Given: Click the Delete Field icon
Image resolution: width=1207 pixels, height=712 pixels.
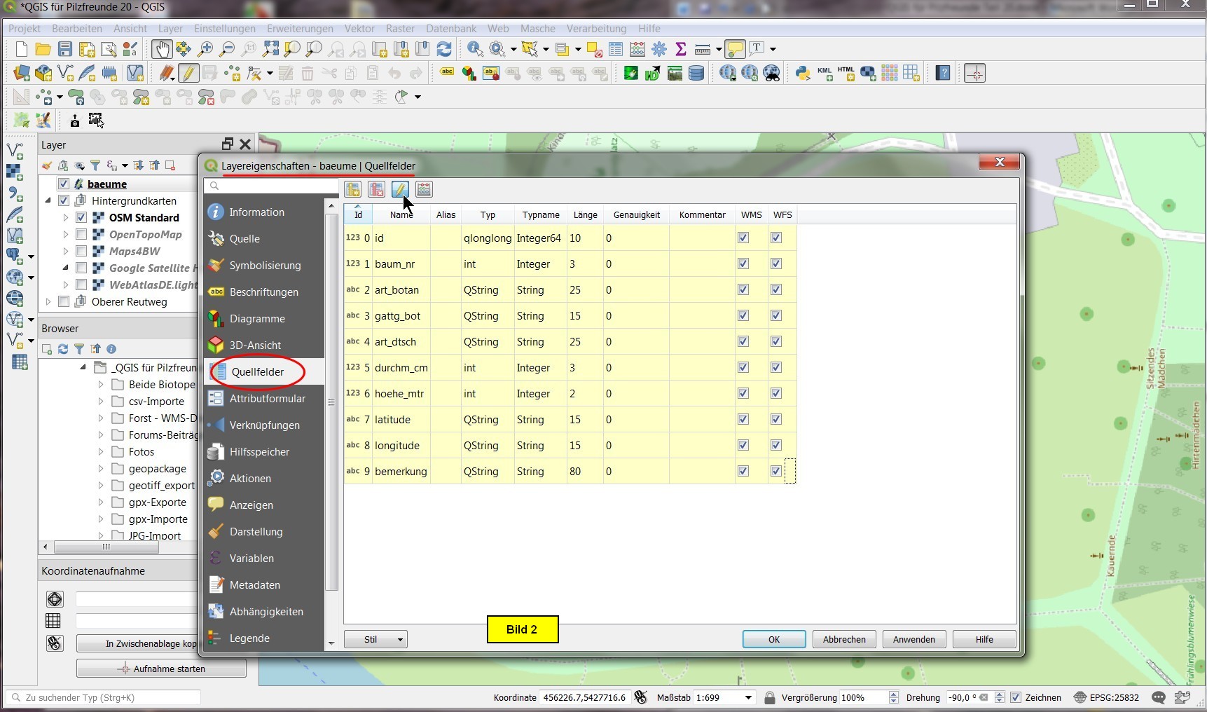Looking at the screenshot, I should click(x=376, y=189).
